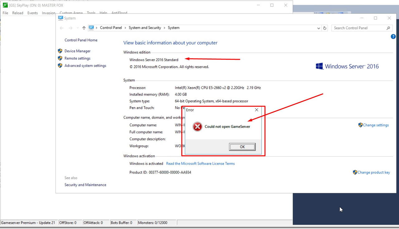399x229 pixels.
Task: Expand address bar history dropdown
Action: [319, 28]
